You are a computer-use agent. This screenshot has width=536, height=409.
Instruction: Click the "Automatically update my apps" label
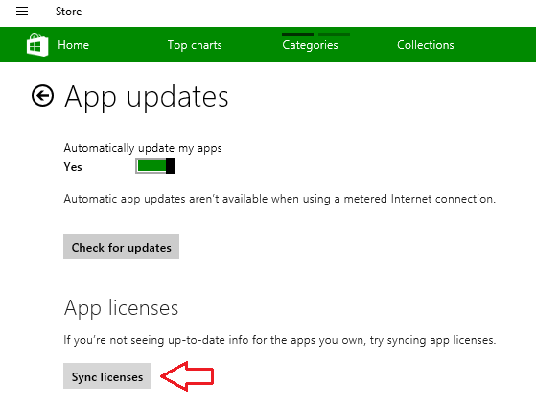pyautogui.click(x=143, y=148)
